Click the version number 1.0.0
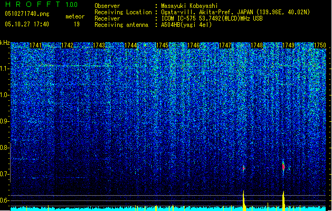 pyautogui.click(x=71, y=4)
